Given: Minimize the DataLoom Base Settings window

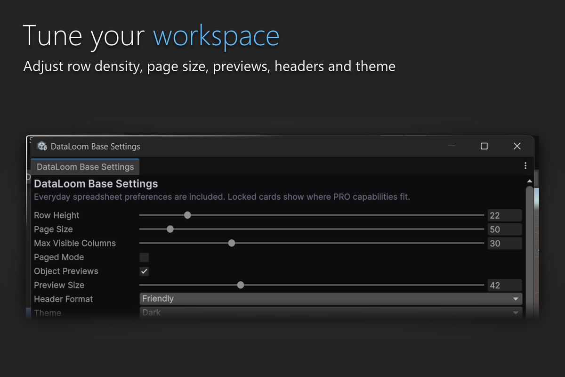Looking at the screenshot, I should 452,146.
